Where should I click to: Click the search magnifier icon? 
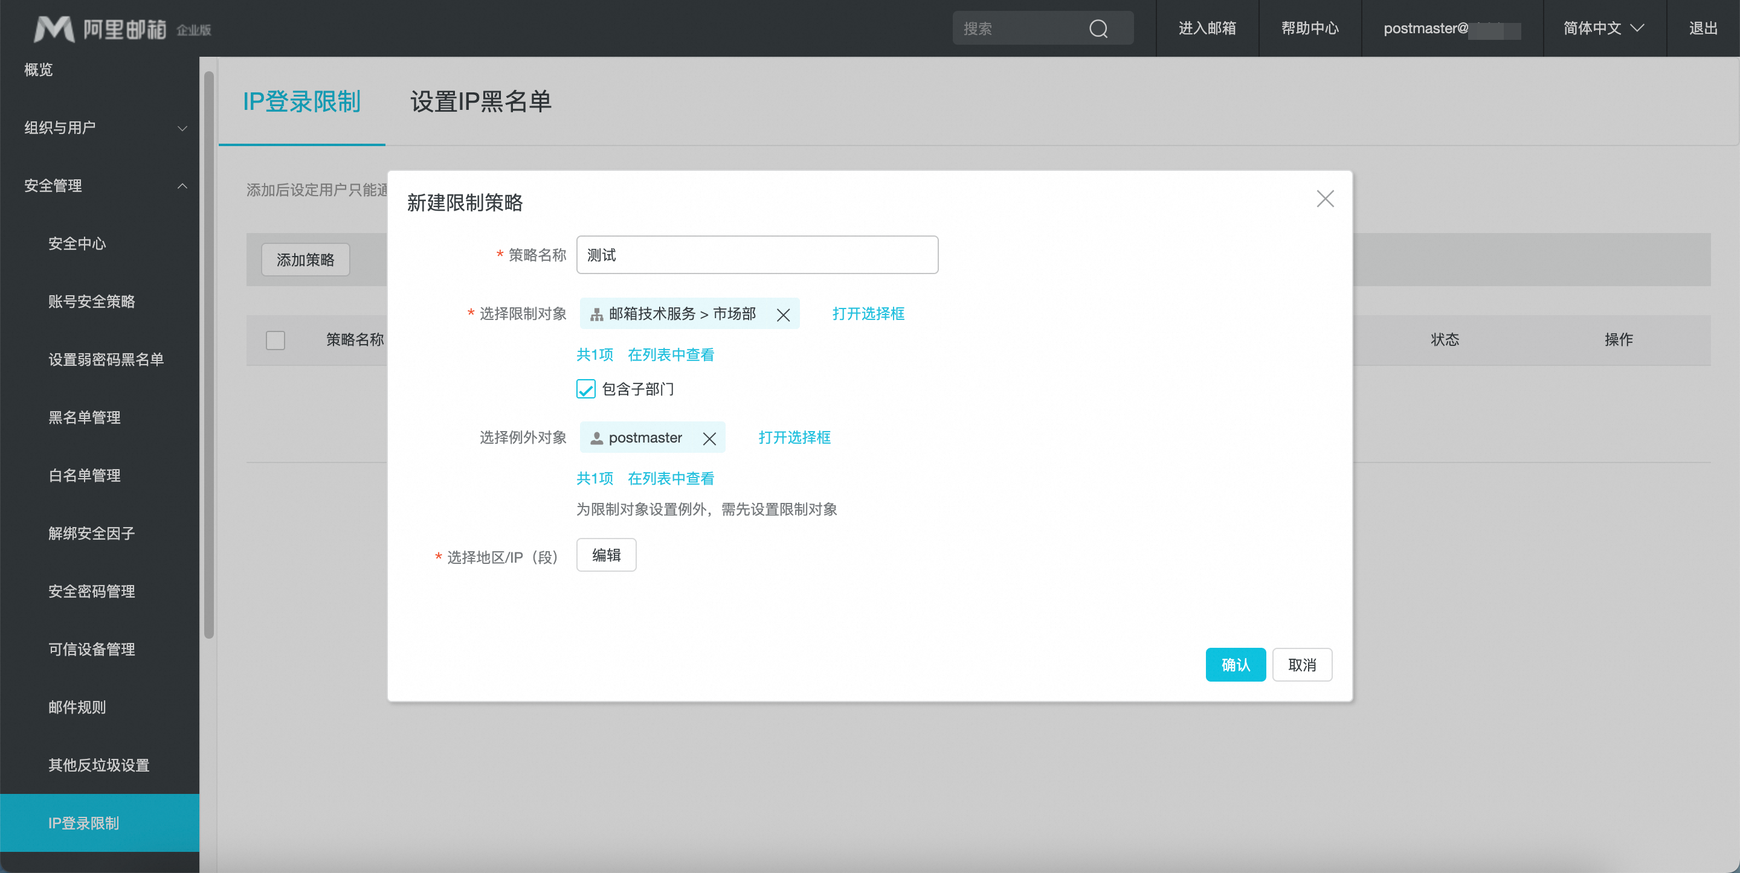[x=1098, y=28]
